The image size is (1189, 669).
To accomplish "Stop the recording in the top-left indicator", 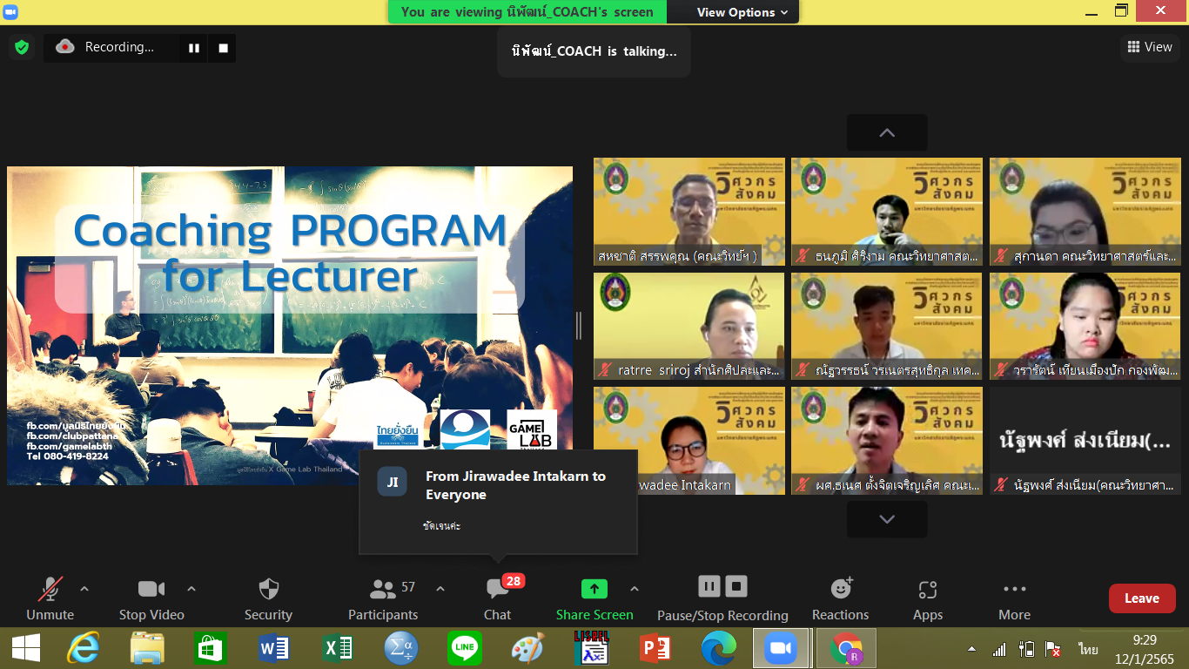I will (x=223, y=48).
